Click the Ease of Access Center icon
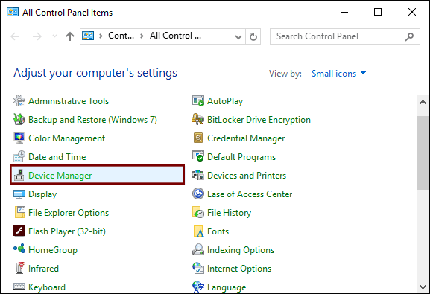This screenshot has height=294, width=430. click(198, 194)
